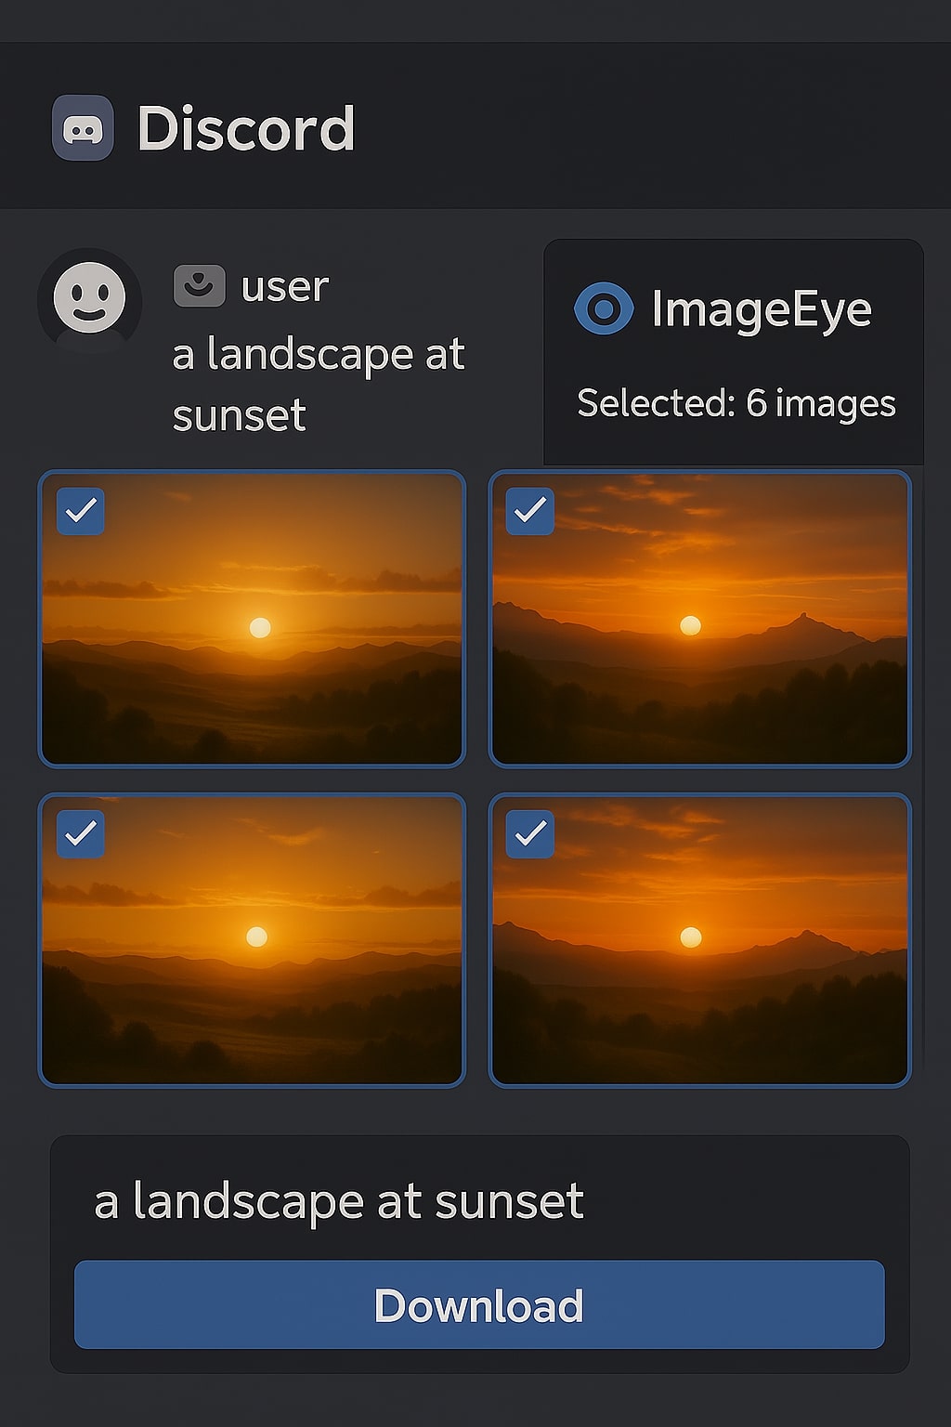Deselect the bottom-right sunset image checkbox
This screenshot has width=951, height=1427.
pos(530,833)
